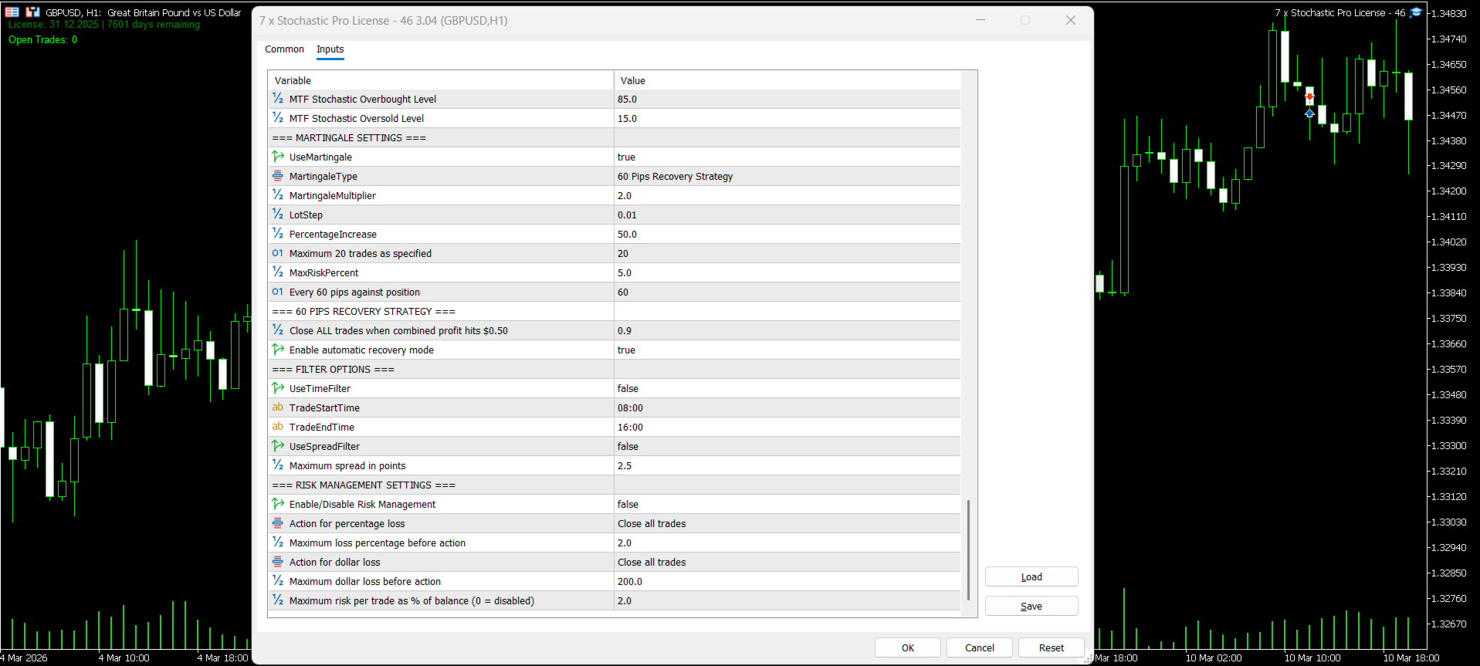The width and height of the screenshot is (1480, 666).
Task: Click the integer icon for Every 60 pips
Action: pos(278,292)
